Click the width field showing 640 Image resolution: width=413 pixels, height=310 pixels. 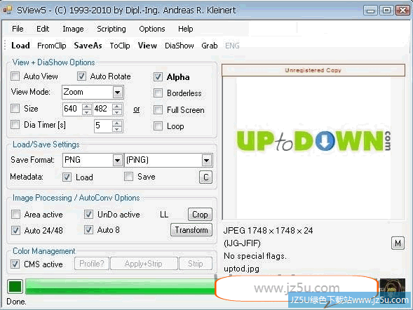pos(73,109)
